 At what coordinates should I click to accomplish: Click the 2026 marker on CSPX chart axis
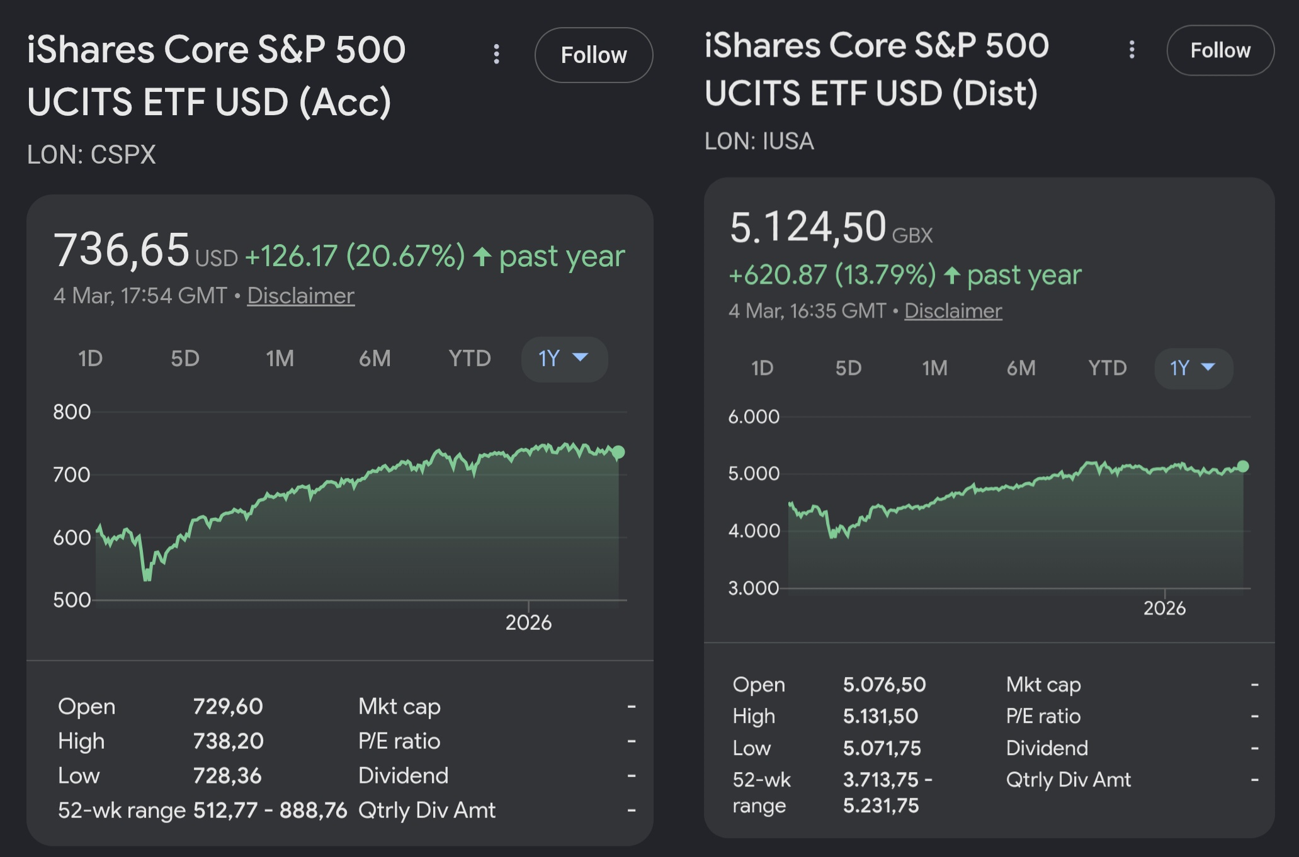click(528, 622)
